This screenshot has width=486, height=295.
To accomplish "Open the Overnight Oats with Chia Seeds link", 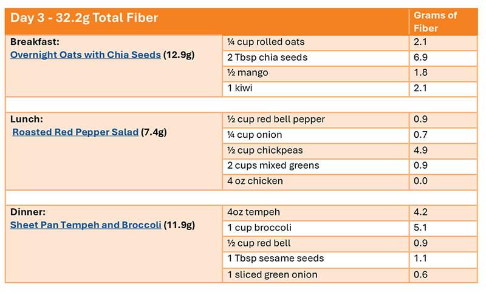I will click(86, 55).
